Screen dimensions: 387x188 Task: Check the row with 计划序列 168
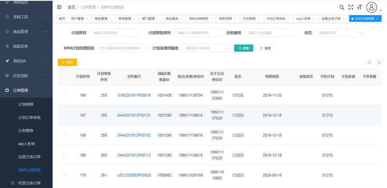65,135
